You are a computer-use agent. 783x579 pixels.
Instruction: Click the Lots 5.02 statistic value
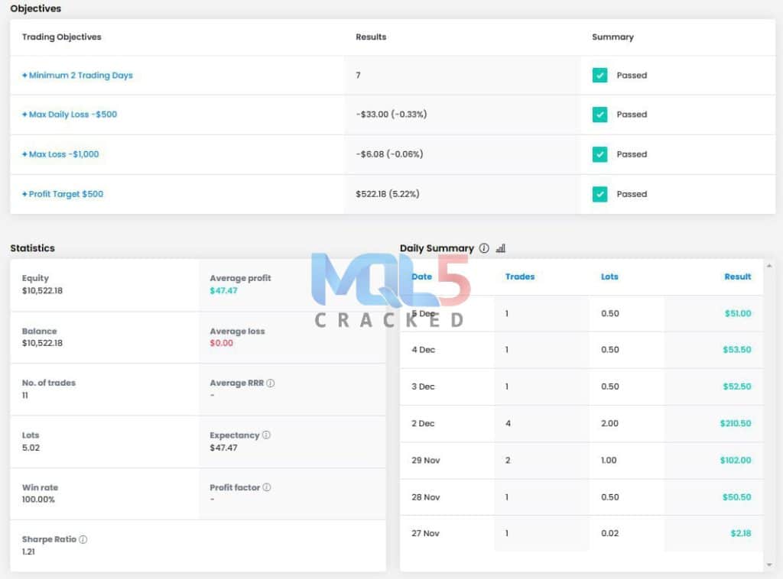point(31,448)
